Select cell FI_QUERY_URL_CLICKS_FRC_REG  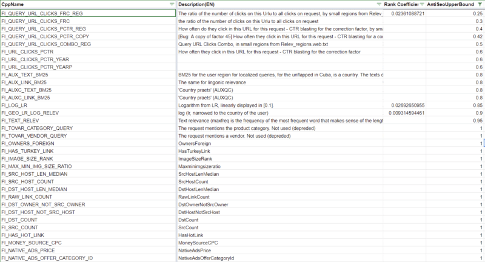click(x=88, y=13)
